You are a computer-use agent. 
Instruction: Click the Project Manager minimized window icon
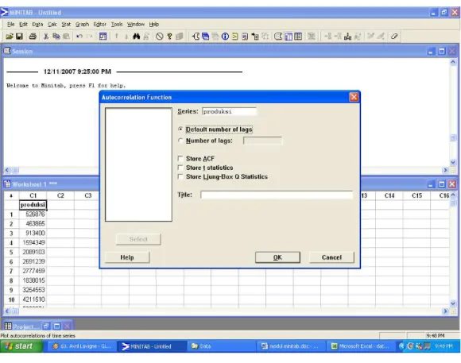pos(8,326)
